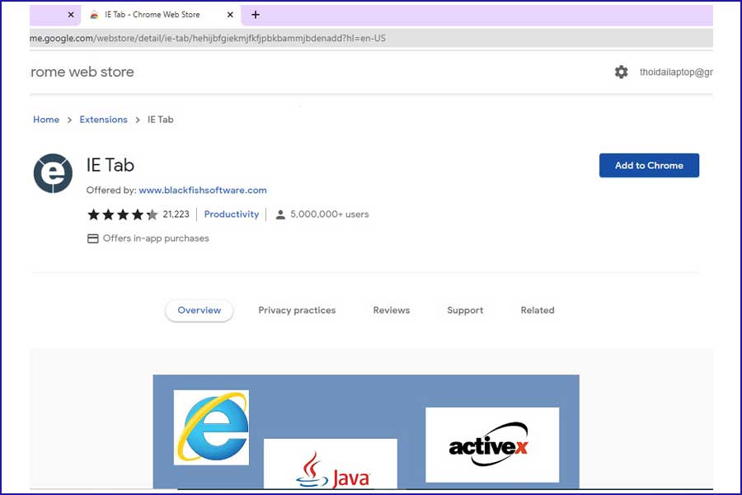The height and width of the screenshot is (495, 742).
Task: Click the in-app purchases card icon
Action: (x=92, y=238)
